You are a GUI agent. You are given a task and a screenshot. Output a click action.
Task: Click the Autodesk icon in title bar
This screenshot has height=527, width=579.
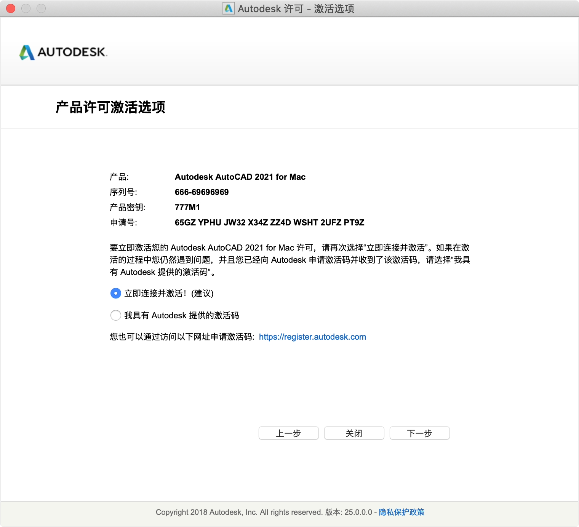(x=229, y=8)
